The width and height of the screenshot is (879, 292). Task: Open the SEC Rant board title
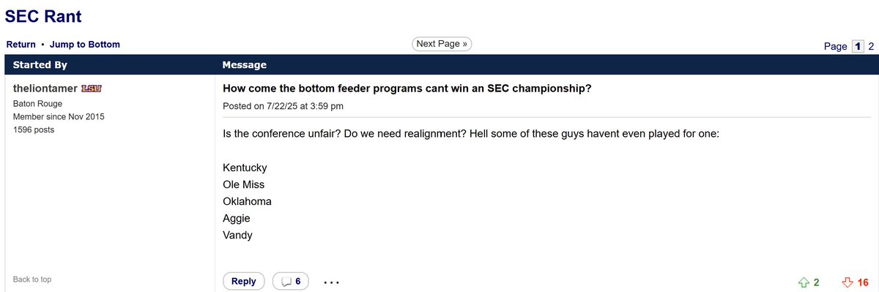coord(43,15)
